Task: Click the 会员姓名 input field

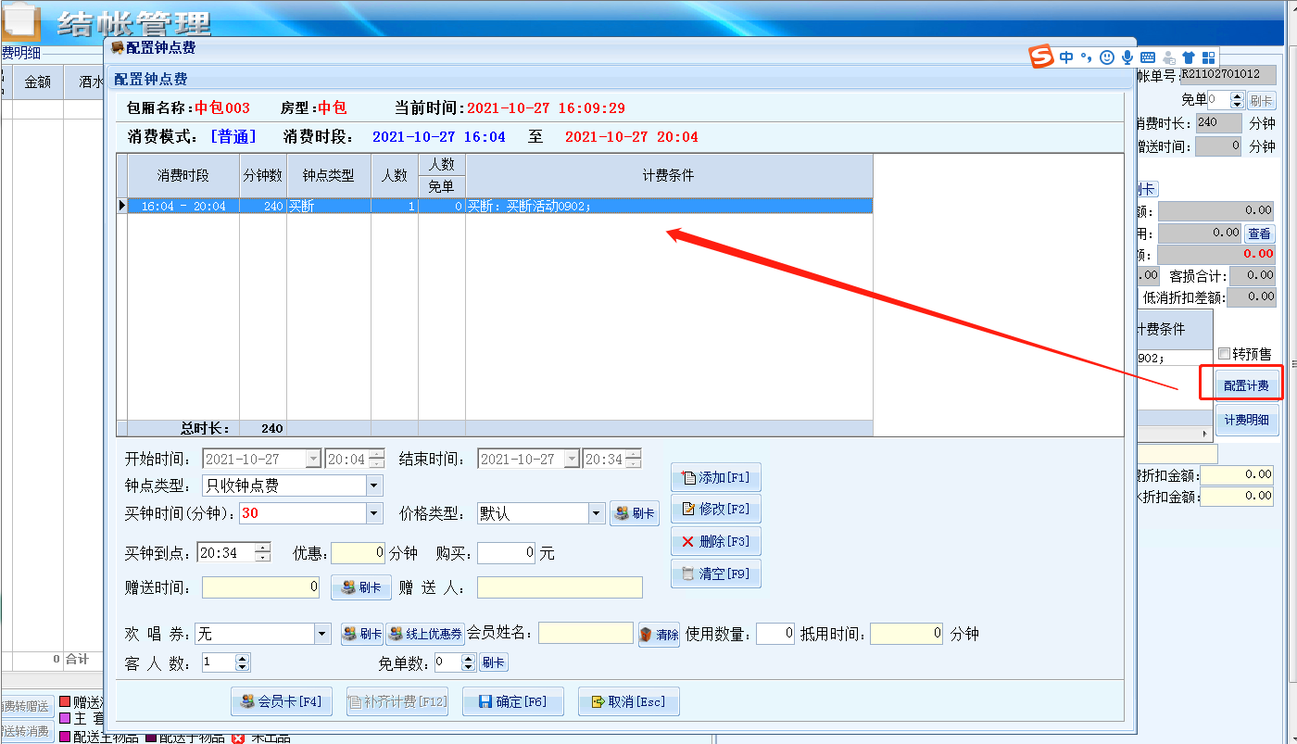Action: 586,634
